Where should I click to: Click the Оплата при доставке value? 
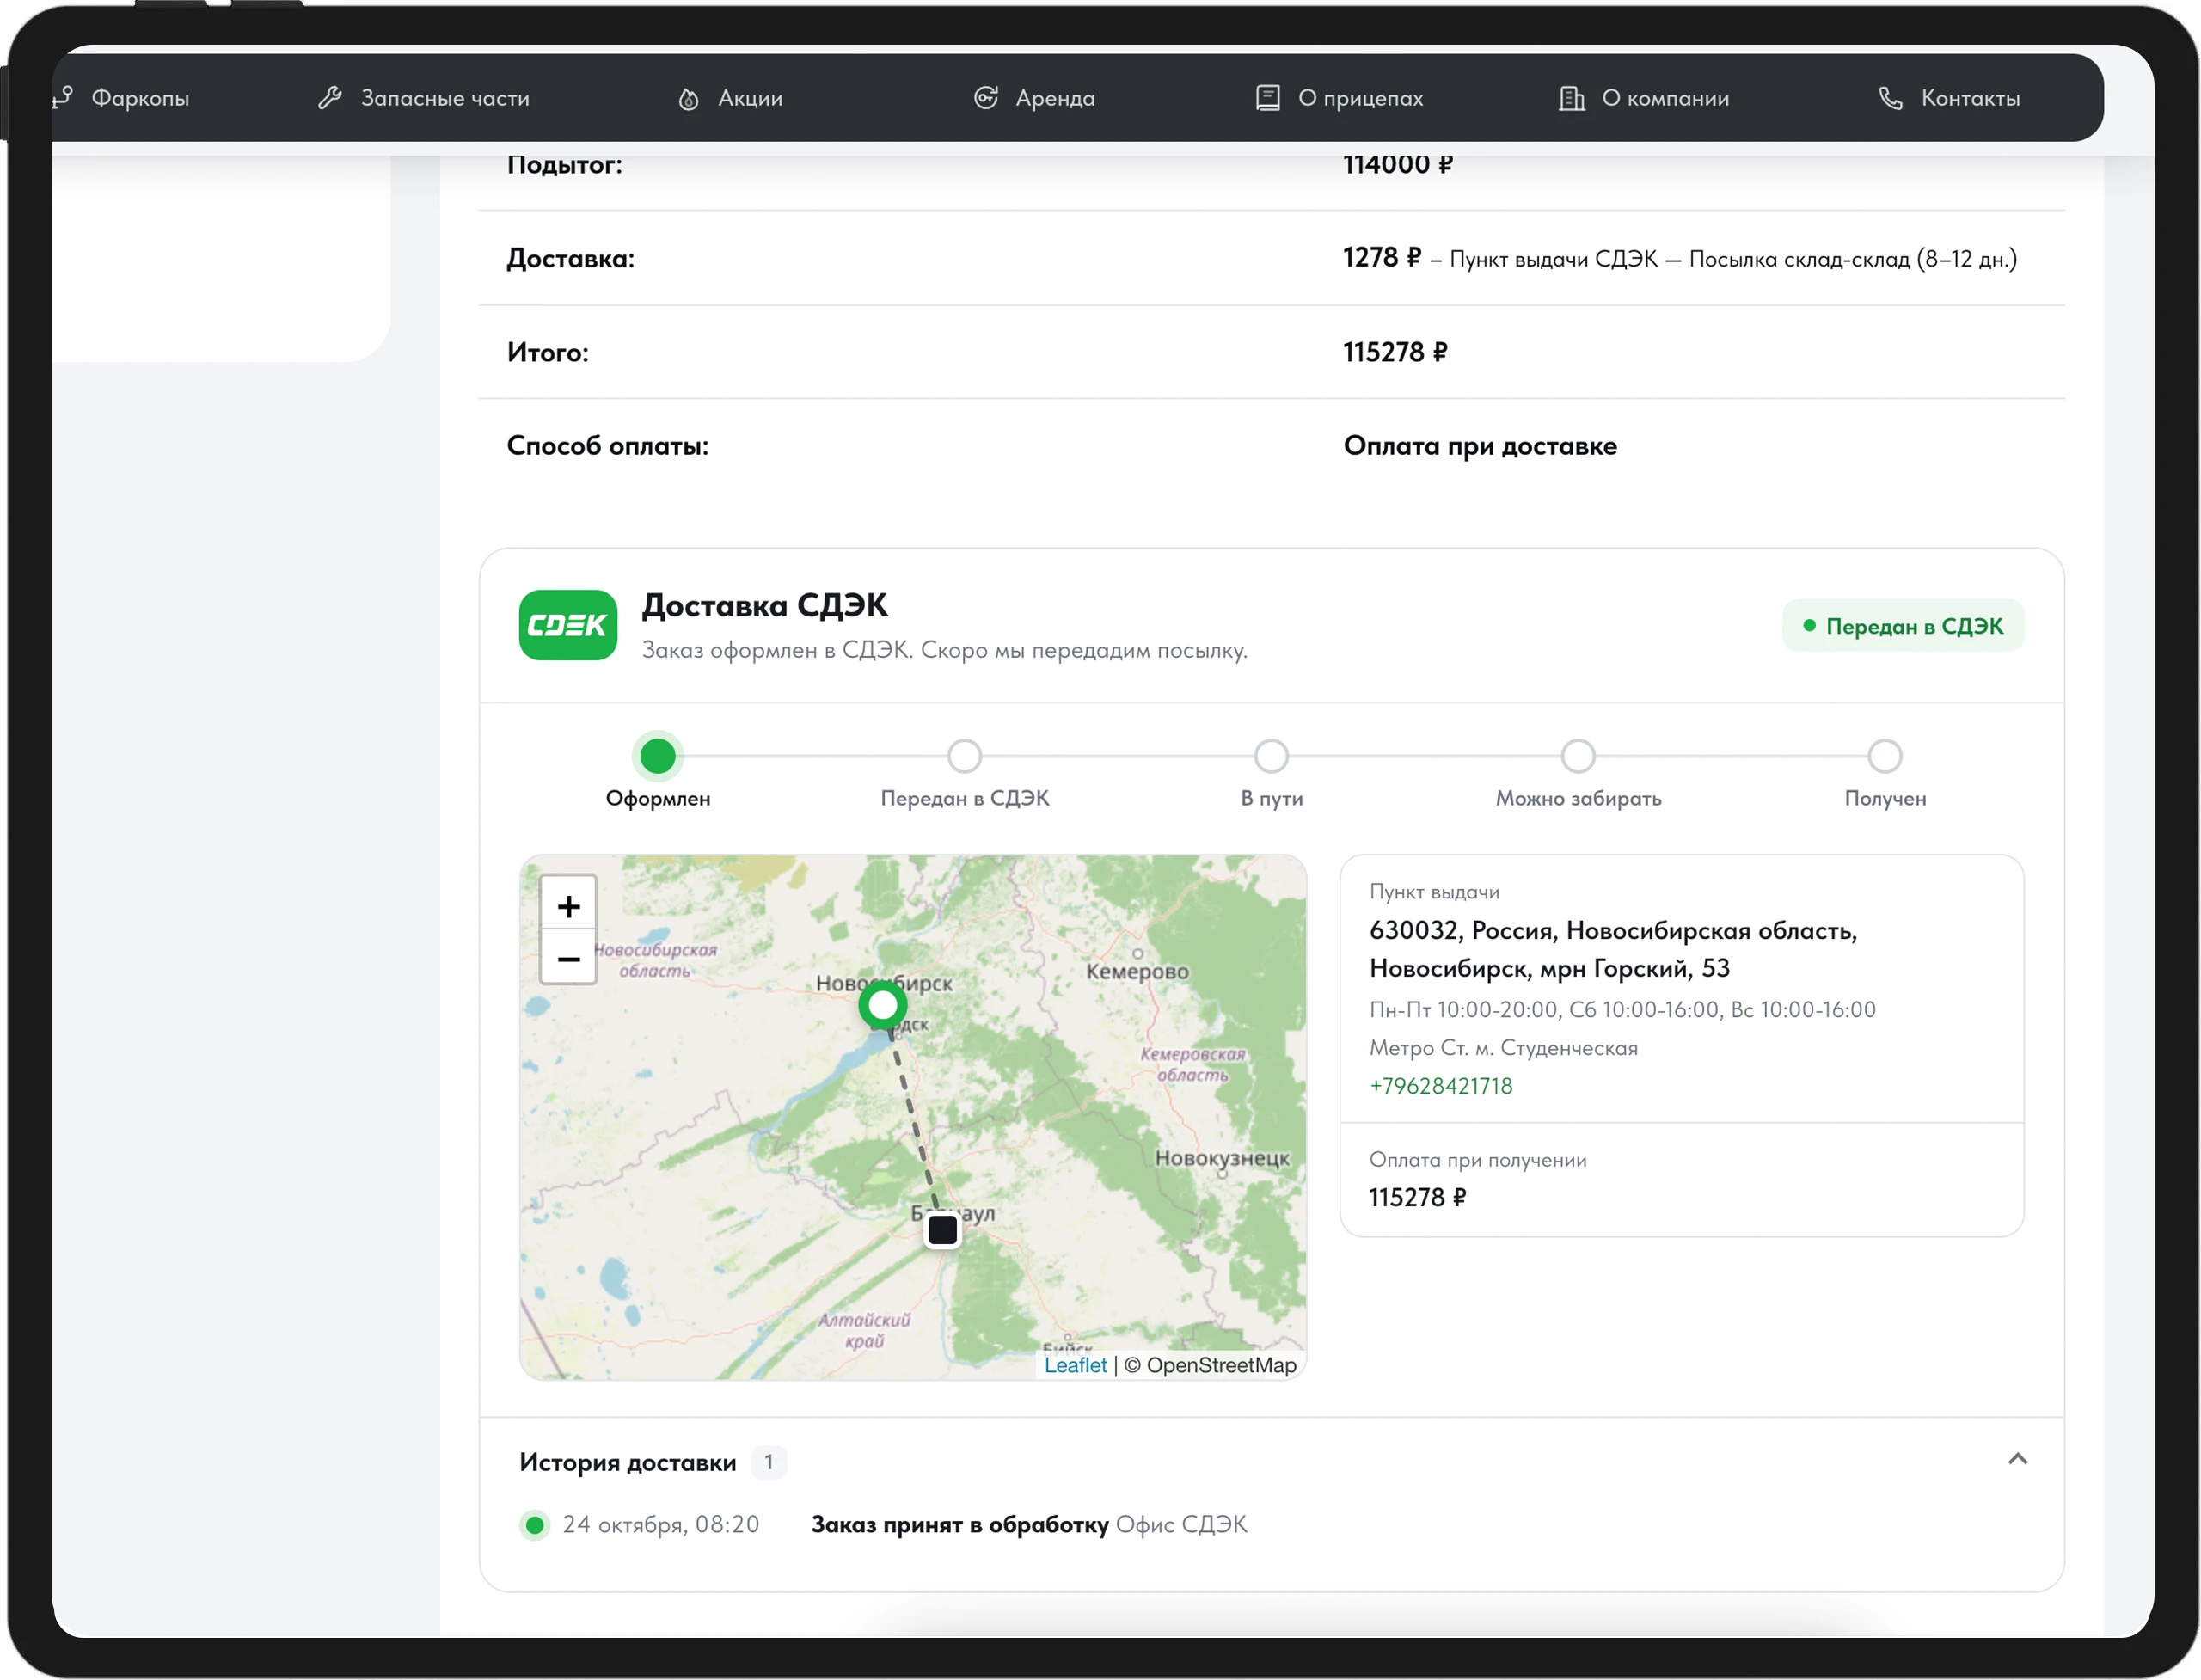[1480, 446]
